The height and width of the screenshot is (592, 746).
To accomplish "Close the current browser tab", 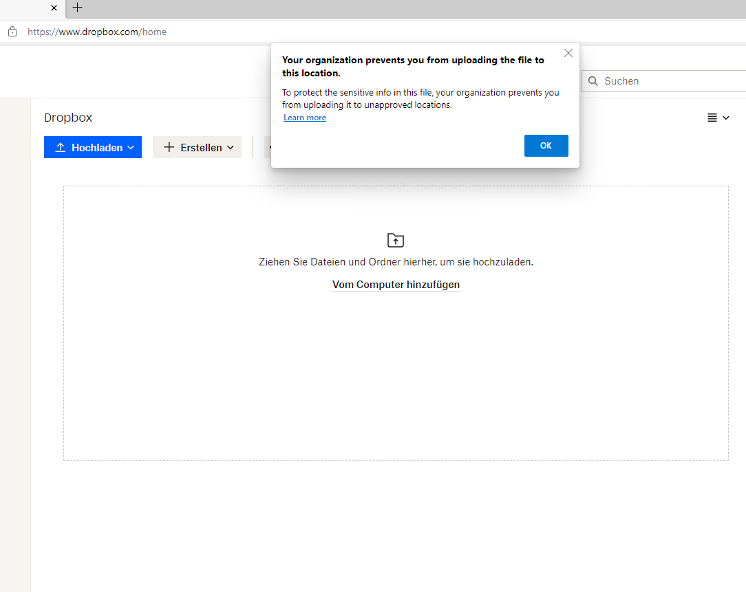I will (x=54, y=8).
